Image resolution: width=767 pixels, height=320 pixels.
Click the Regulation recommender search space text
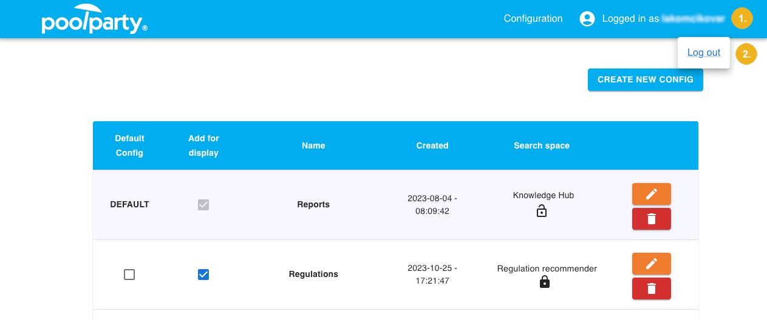point(547,268)
